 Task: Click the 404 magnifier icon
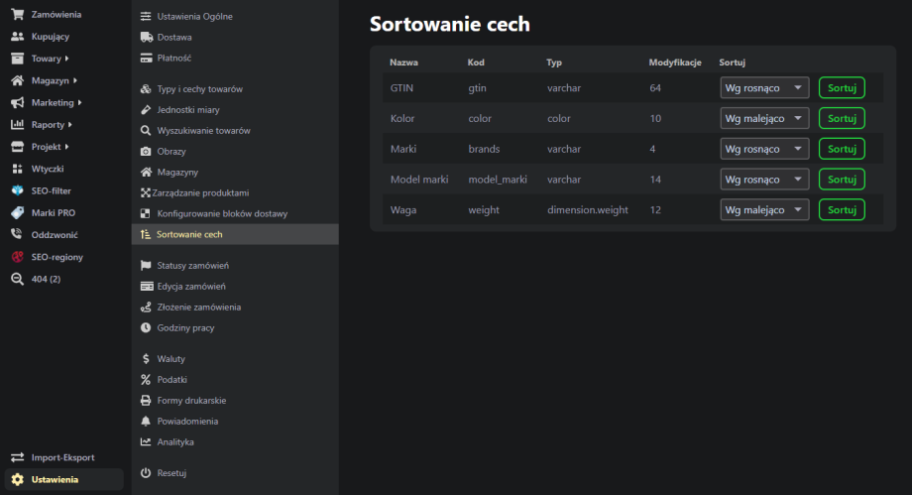(x=17, y=279)
